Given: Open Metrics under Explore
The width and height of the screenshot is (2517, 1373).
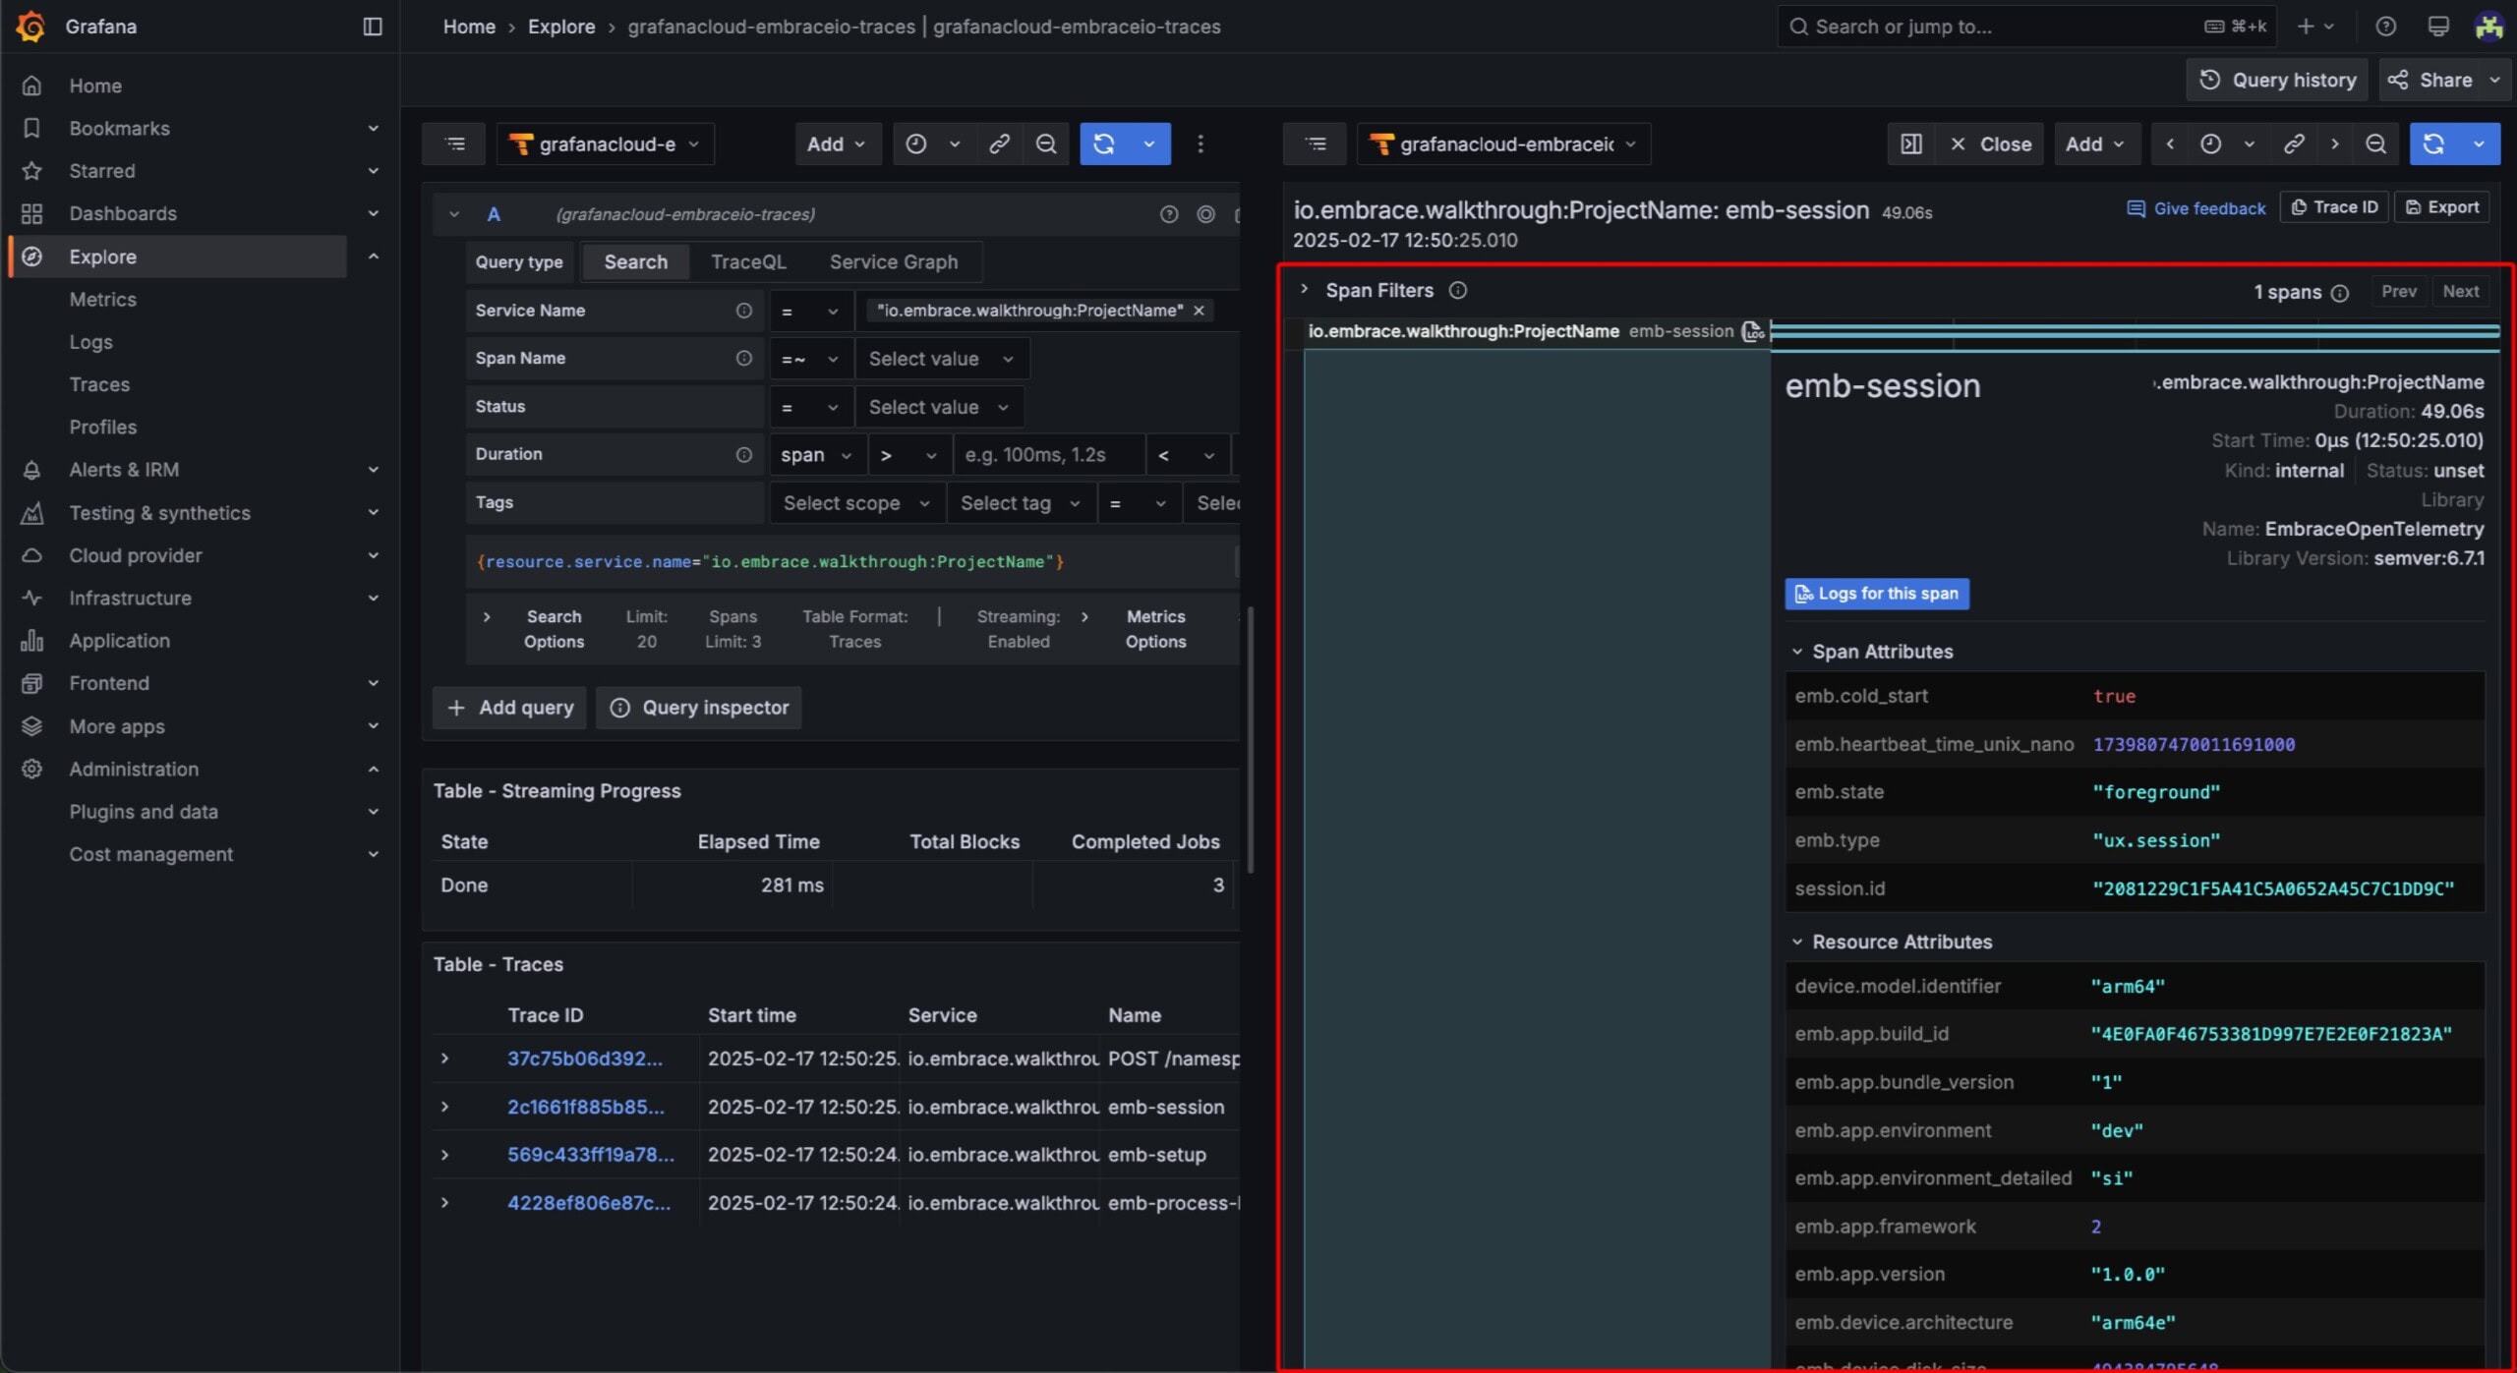Looking at the screenshot, I should point(102,300).
